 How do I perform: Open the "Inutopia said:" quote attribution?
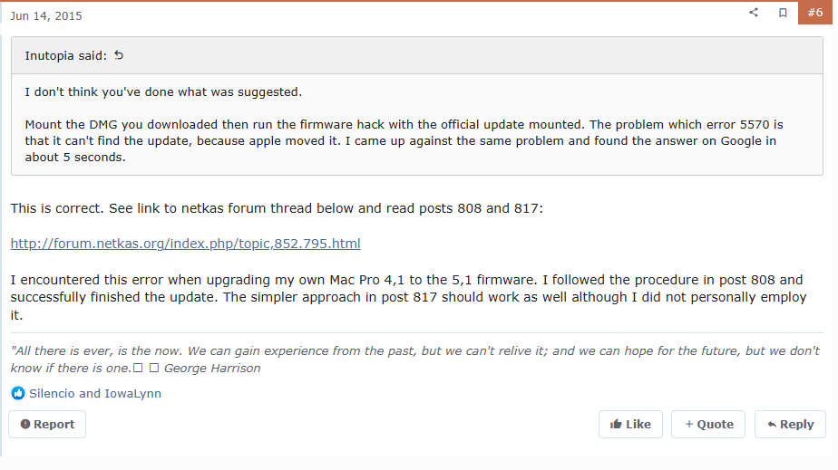(x=65, y=56)
